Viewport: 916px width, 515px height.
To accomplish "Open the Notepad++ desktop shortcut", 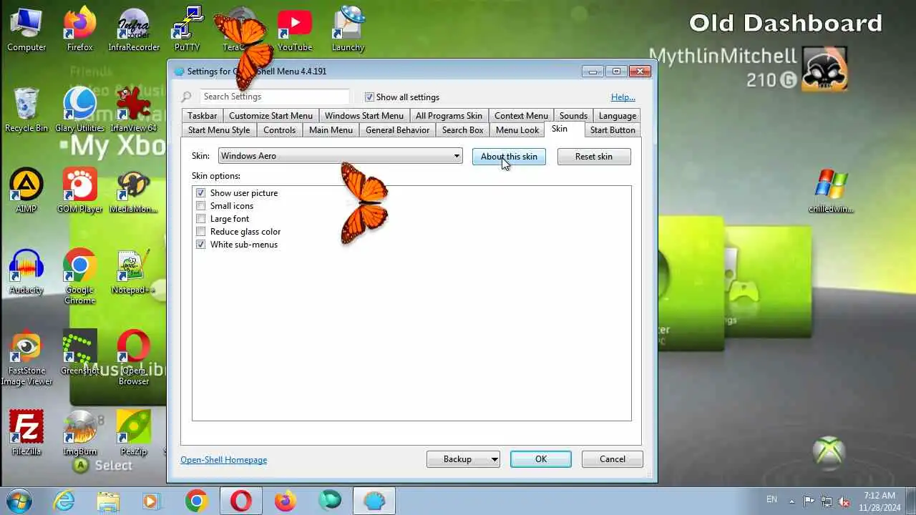I will tap(134, 273).
